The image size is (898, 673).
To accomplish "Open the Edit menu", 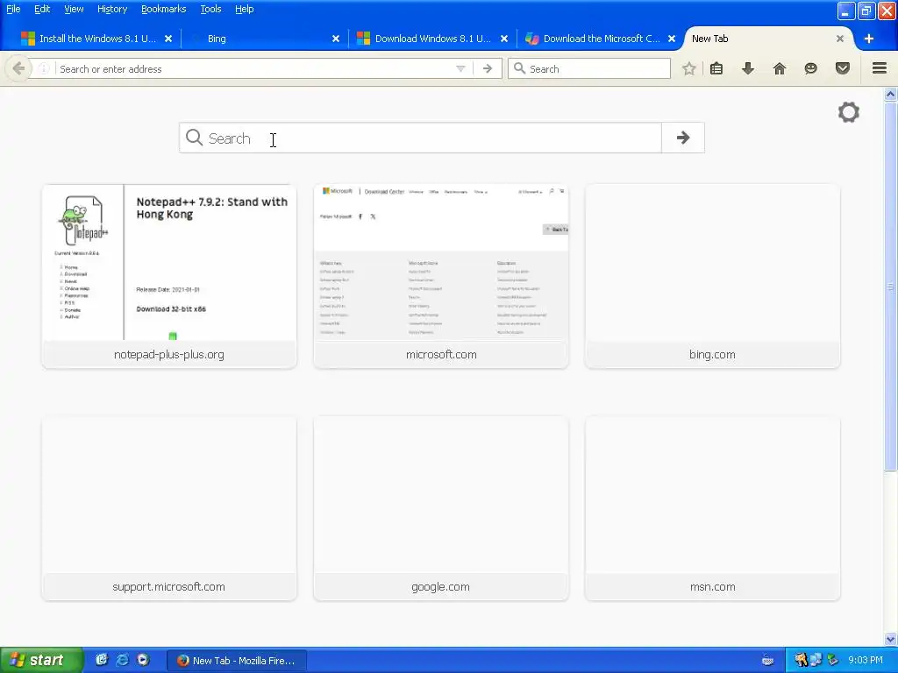I will click(42, 9).
